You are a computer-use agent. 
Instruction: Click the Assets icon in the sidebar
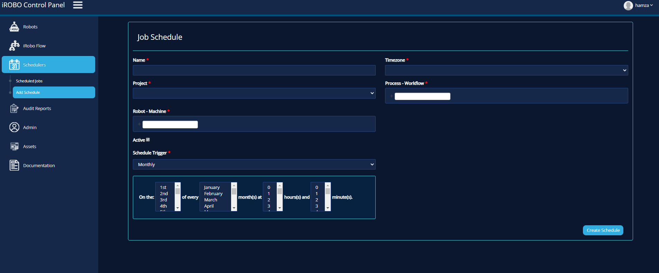(x=14, y=146)
